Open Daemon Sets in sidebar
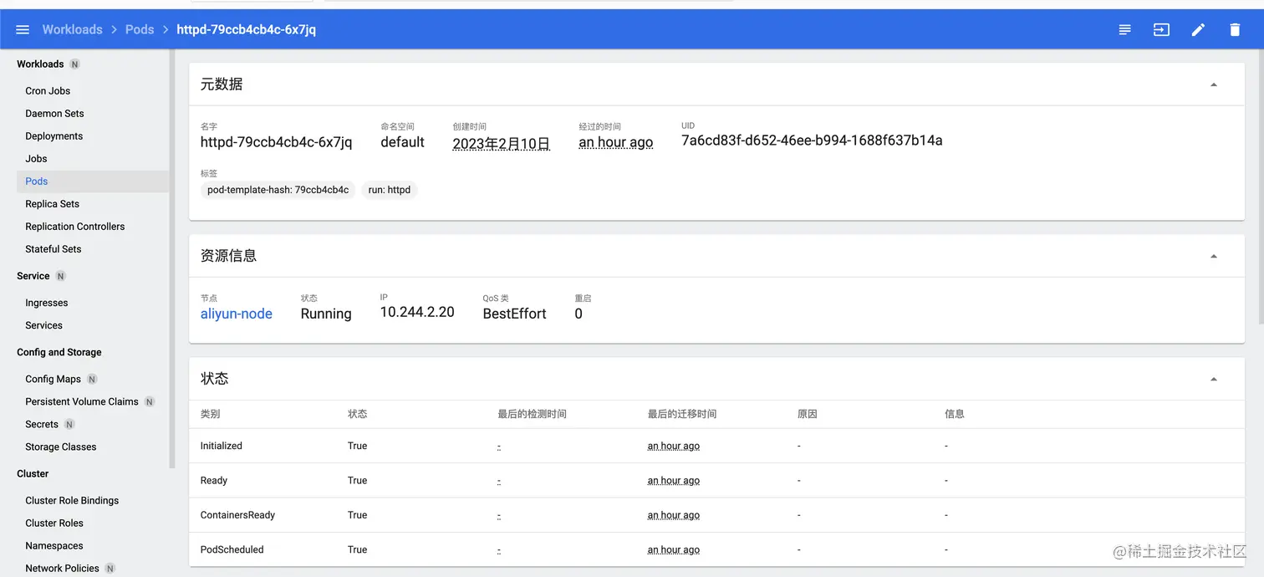The image size is (1264, 577). click(54, 114)
